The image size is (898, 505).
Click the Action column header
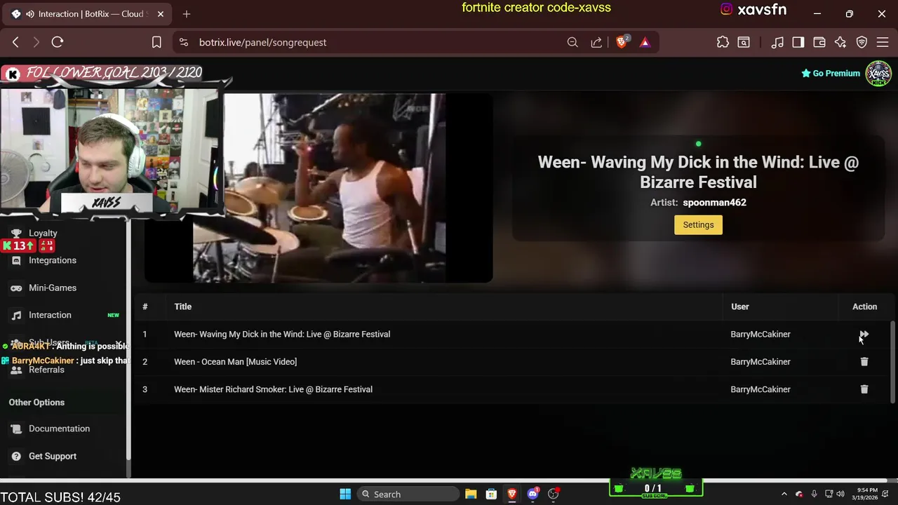click(x=864, y=307)
